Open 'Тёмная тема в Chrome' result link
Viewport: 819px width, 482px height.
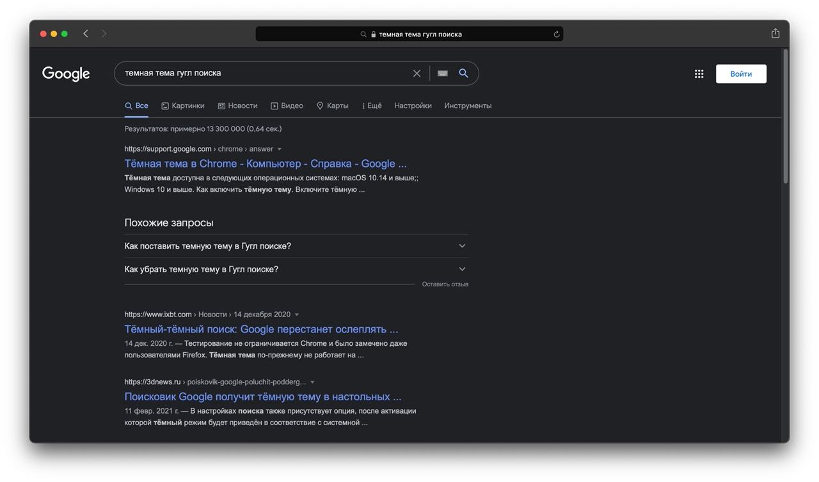(266, 164)
